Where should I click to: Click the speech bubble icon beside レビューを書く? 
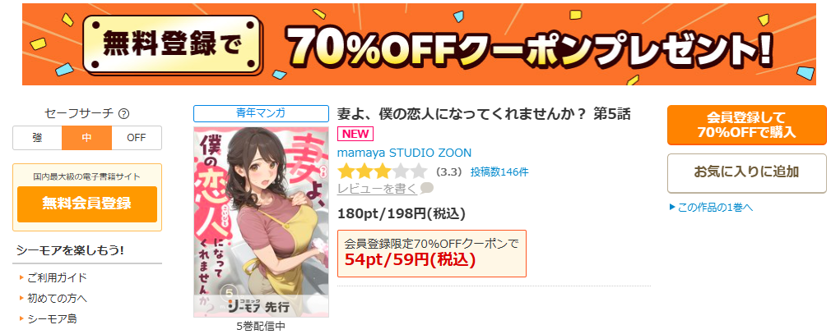[x=427, y=188]
